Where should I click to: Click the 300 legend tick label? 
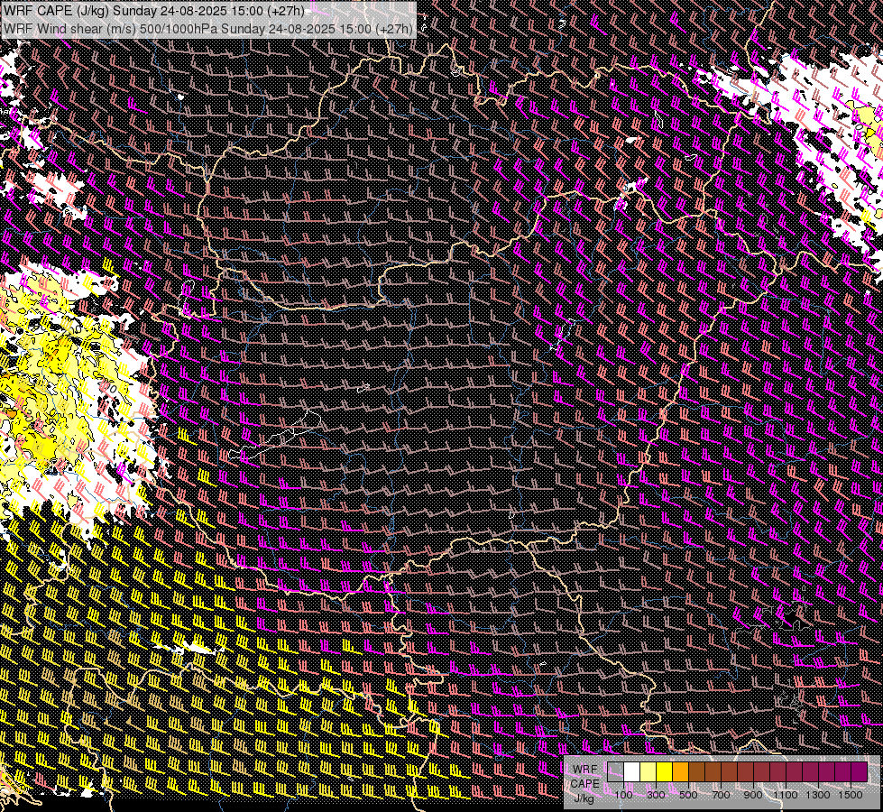coord(656,795)
